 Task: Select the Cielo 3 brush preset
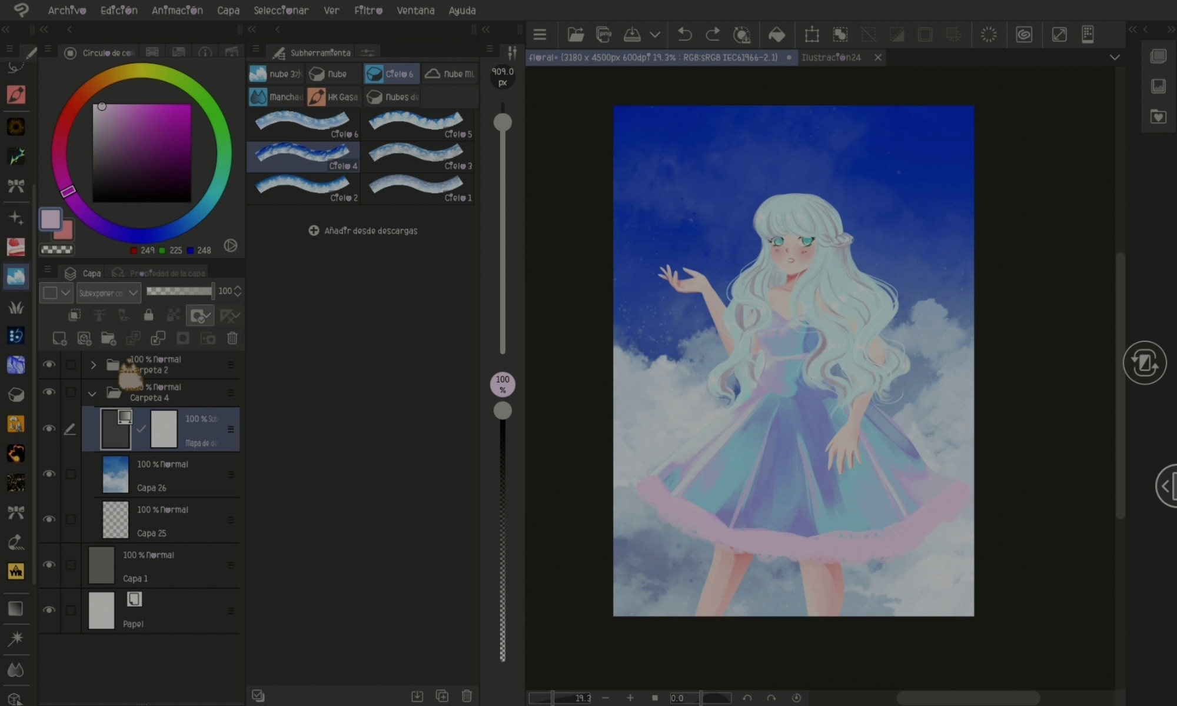pyautogui.click(x=418, y=156)
